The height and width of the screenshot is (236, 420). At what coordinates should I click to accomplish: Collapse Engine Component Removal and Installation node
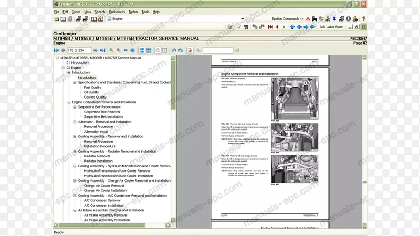[x=69, y=102]
